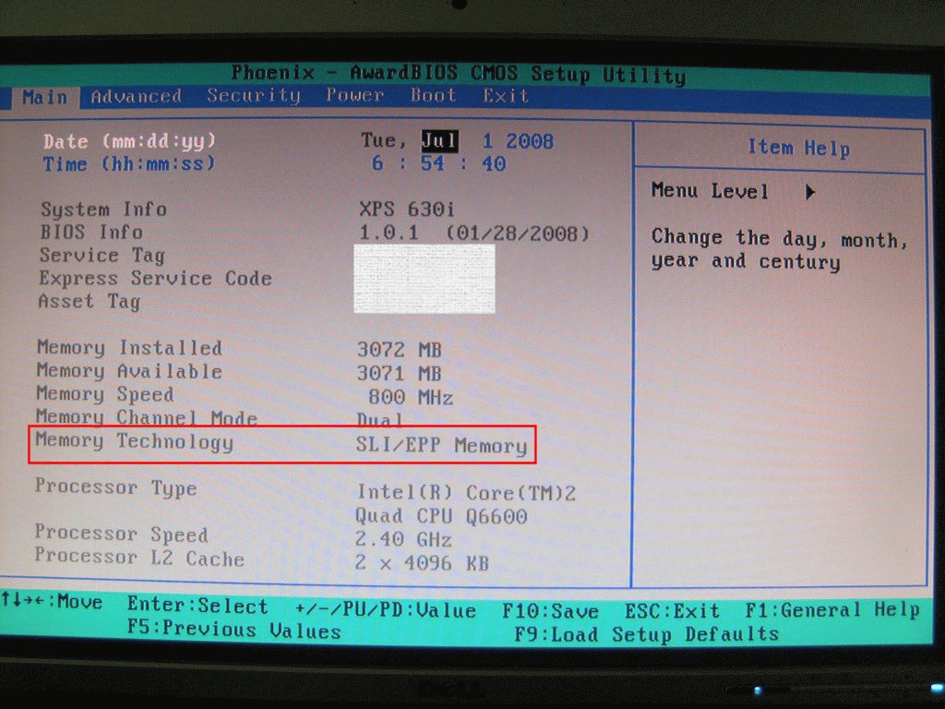Image resolution: width=945 pixels, height=709 pixels.
Task: Click the Memory Available label
Action: [129, 371]
